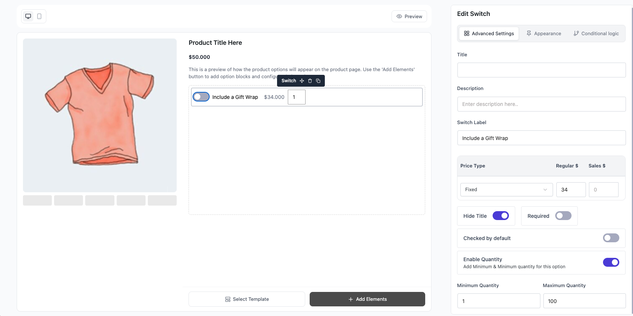Enable the Checked by default toggle
Image resolution: width=633 pixels, height=316 pixels.
pyautogui.click(x=611, y=238)
